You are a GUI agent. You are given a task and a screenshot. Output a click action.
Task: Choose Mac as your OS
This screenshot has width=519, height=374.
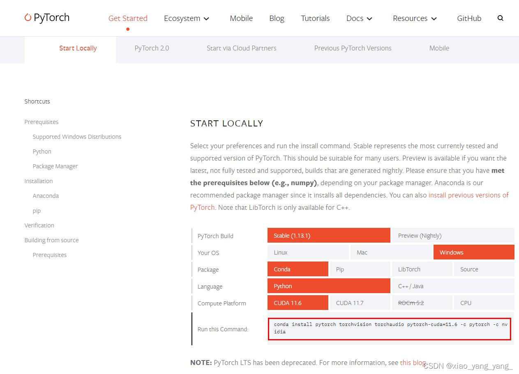391,252
